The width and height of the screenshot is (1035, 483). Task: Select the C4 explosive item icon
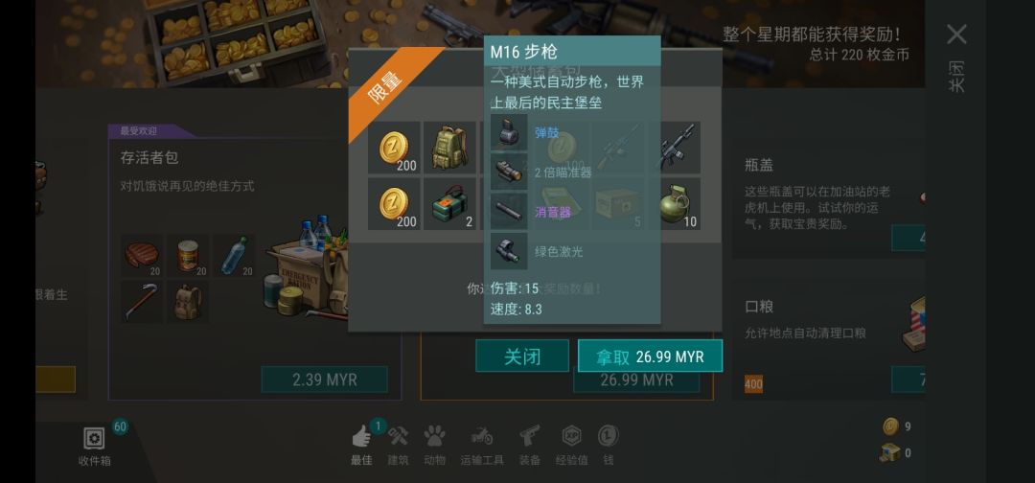pyautogui.click(x=449, y=204)
